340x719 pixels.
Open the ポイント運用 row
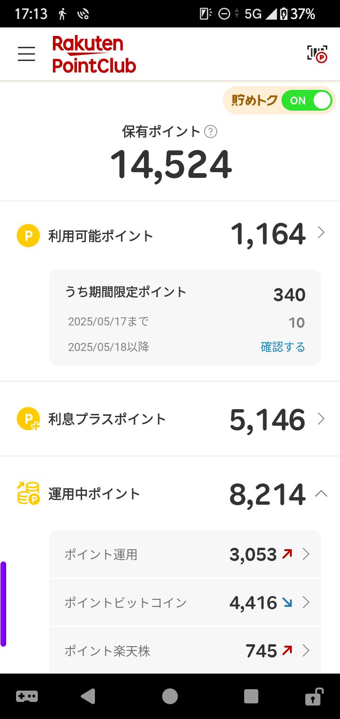(x=185, y=554)
